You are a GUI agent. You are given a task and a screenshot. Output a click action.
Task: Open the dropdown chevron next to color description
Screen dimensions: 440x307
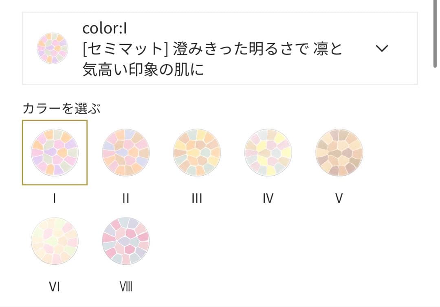pyautogui.click(x=382, y=48)
